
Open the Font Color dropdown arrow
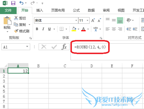point(88,29)
